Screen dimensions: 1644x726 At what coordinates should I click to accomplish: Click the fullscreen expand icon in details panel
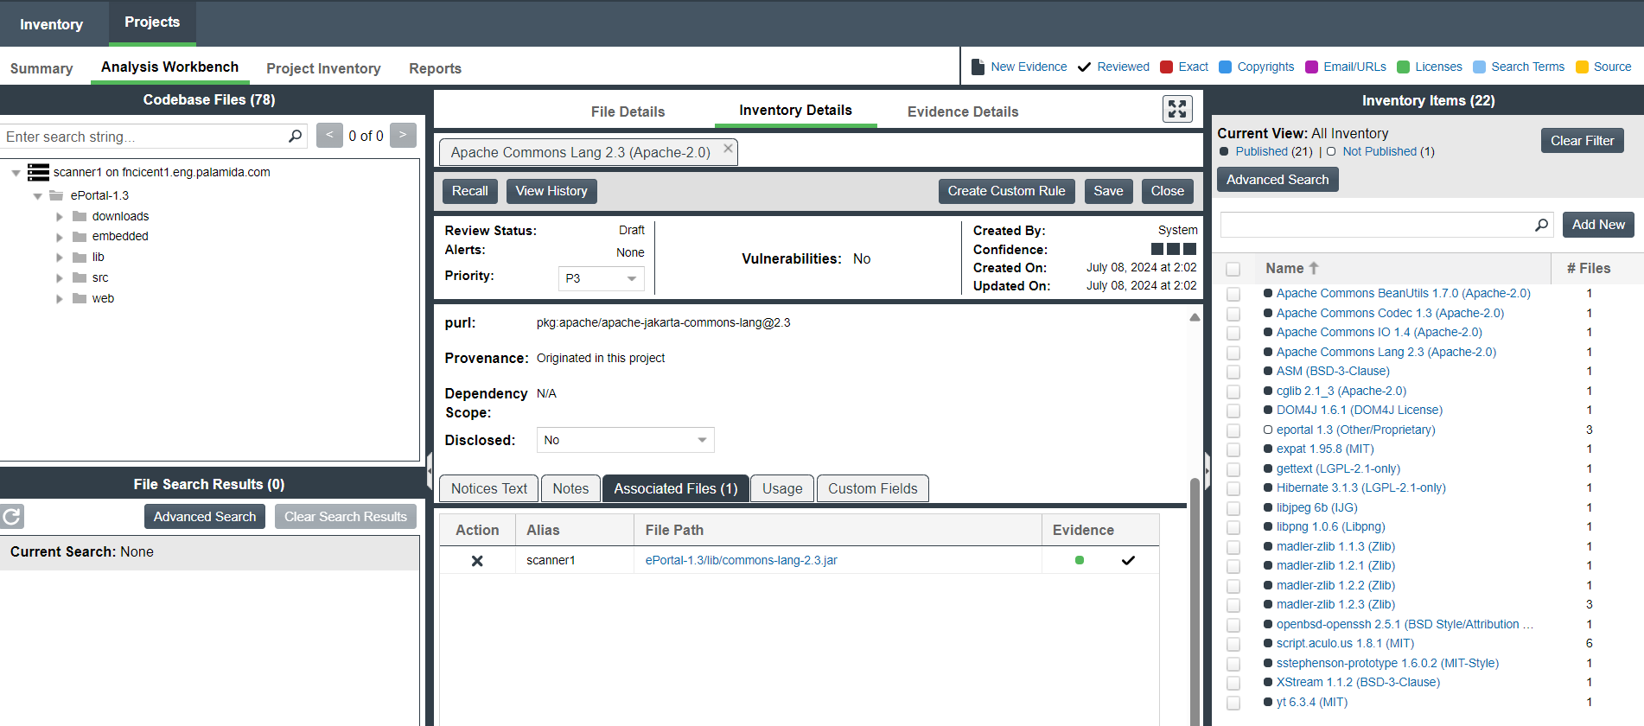click(1176, 109)
